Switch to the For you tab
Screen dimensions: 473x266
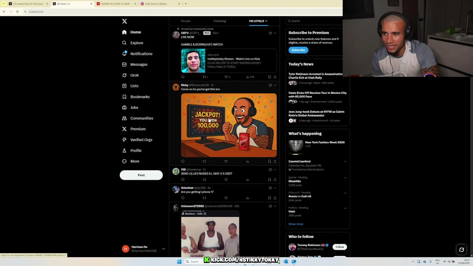click(x=186, y=21)
